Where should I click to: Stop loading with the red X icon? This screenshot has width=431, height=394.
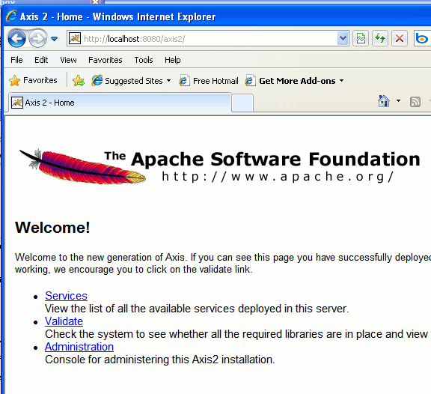tap(400, 38)
